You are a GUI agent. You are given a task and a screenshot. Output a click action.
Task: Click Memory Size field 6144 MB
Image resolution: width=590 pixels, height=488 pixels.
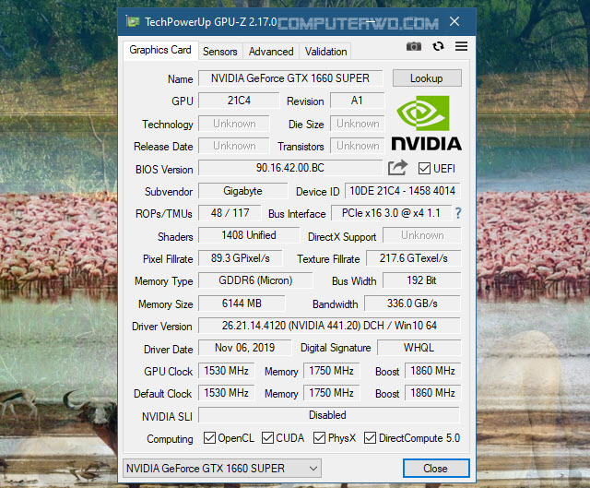point(242,304)
